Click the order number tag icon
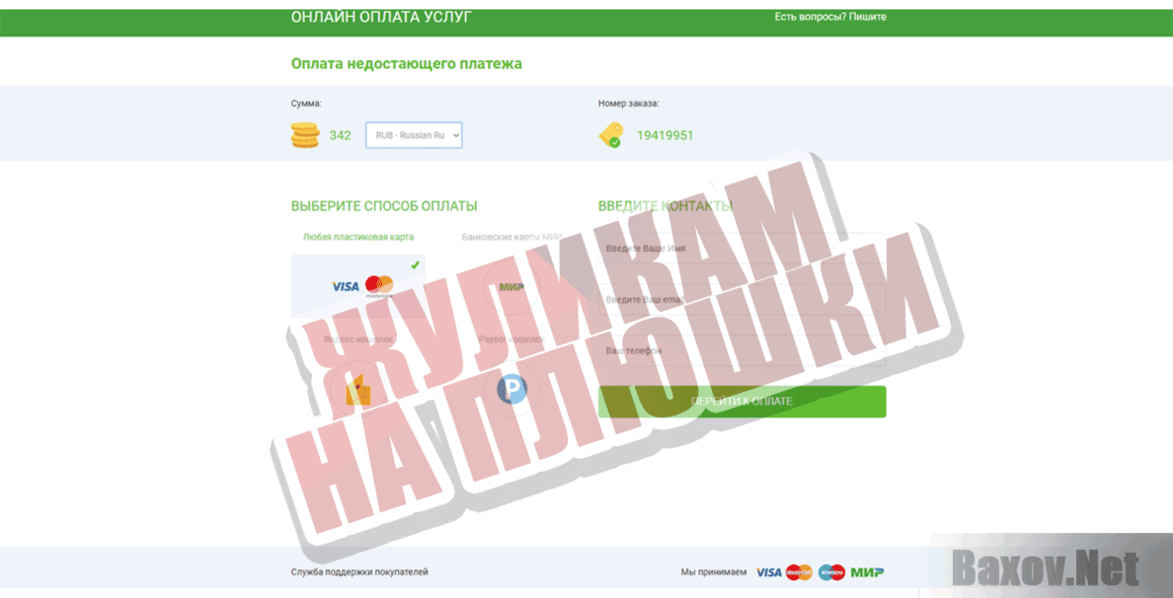 (x=612, y=134)
